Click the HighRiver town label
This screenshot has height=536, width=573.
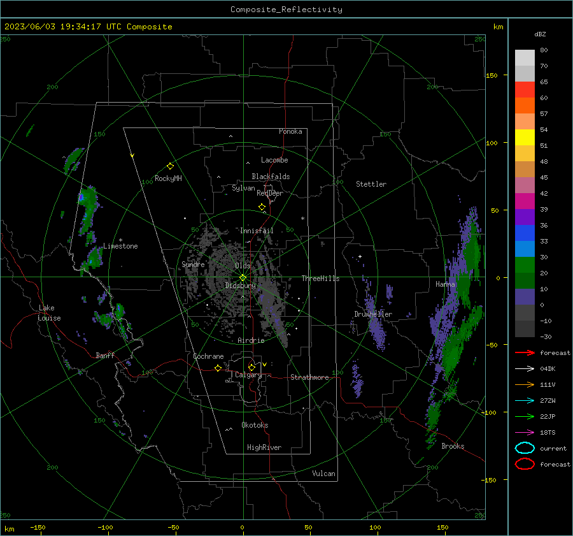[264, 447]
